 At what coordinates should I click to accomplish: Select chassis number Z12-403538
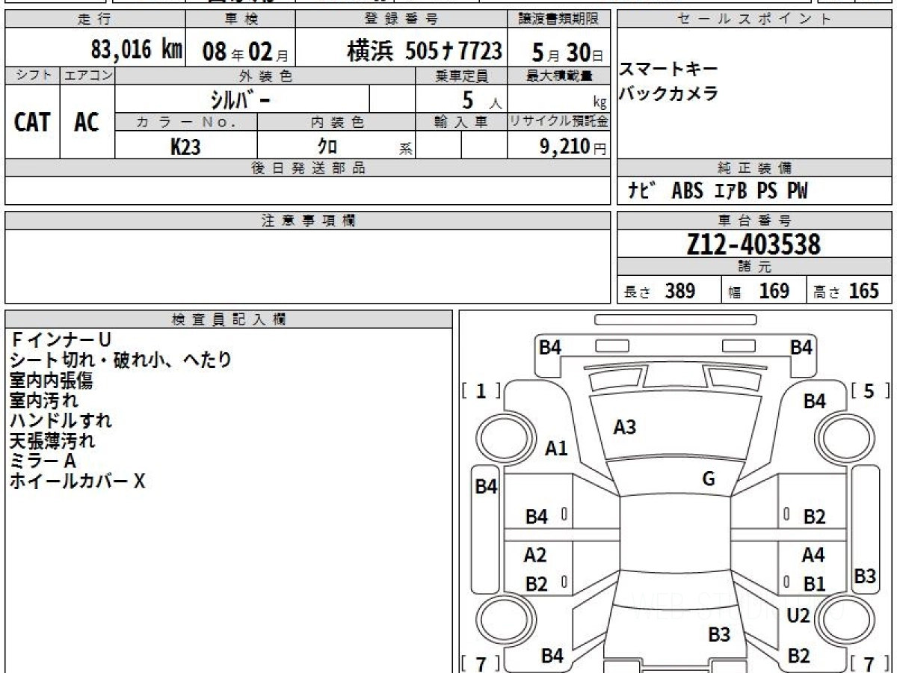(x=753, y=245)
